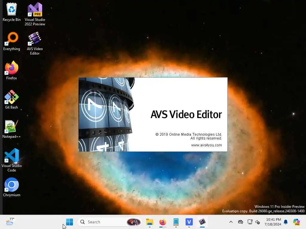Select the Chromium desktop shortcut

[12, 187]
